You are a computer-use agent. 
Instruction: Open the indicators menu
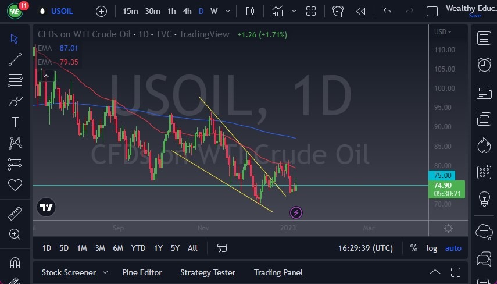[x=277, y=12]
